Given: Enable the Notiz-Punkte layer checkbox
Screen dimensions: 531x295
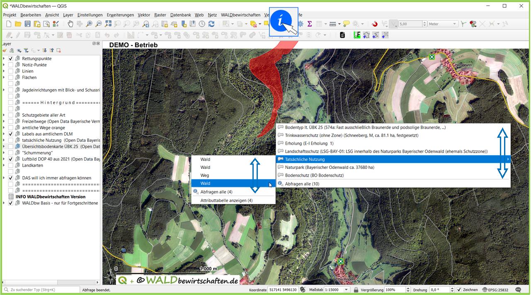Looking at the screenshot, I should (11, 65).
